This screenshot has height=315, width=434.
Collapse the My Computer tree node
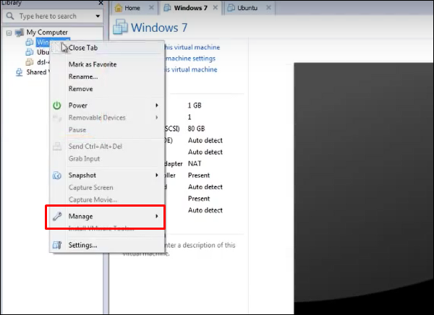point(9,33)
